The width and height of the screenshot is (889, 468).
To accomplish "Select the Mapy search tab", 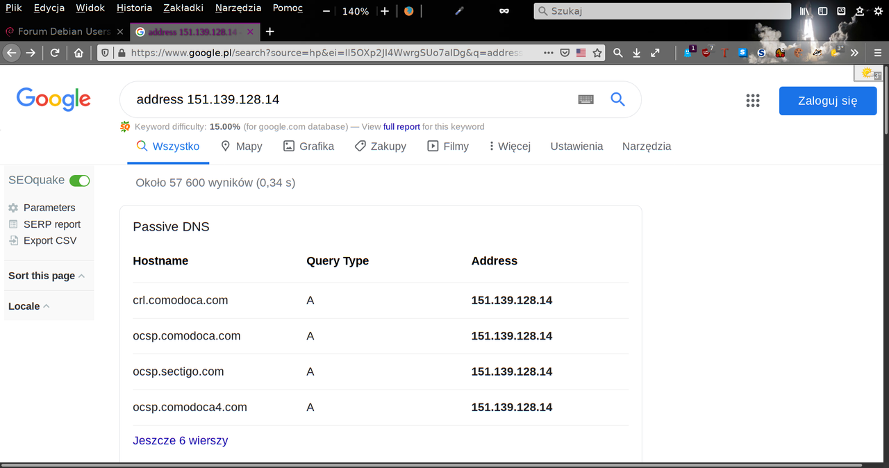I will pos(241,147).
